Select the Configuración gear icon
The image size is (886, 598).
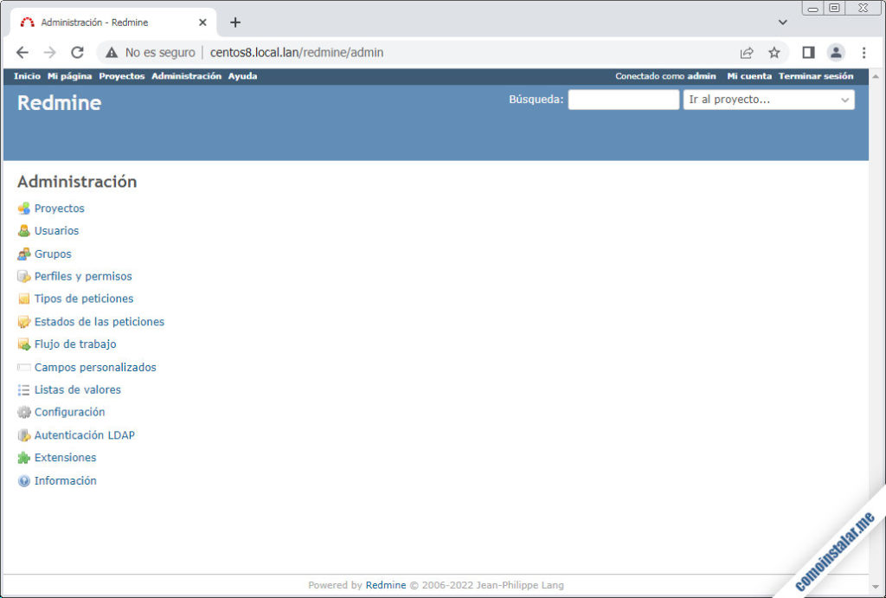(x=23, y=412)
